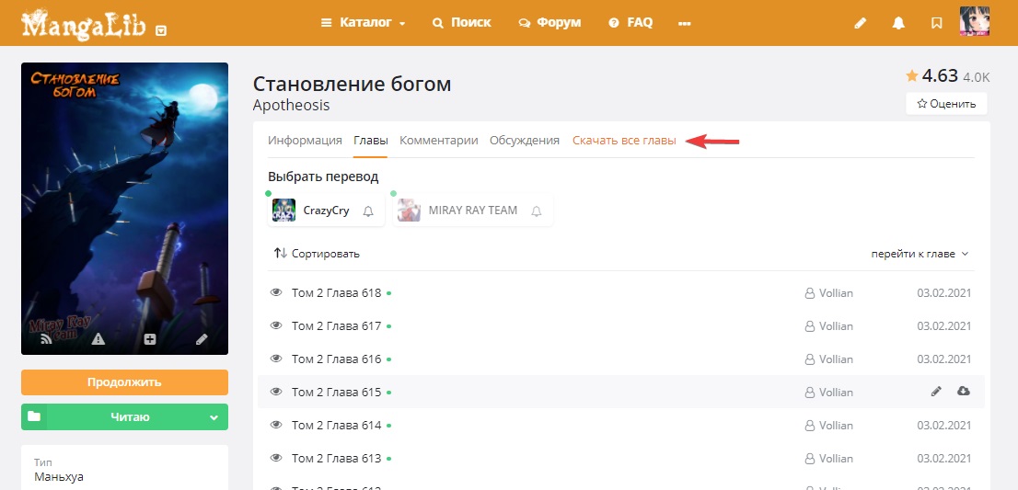Edit chapter 615 using pencil icon
Image resolution: width=1018 pixels, height=490 pixels.
tap(936, 392)
